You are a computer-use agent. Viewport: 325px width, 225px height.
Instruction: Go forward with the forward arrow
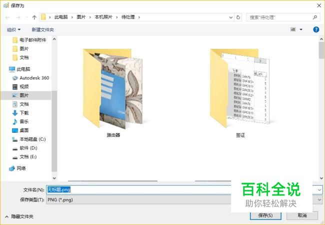coord(18,17)
